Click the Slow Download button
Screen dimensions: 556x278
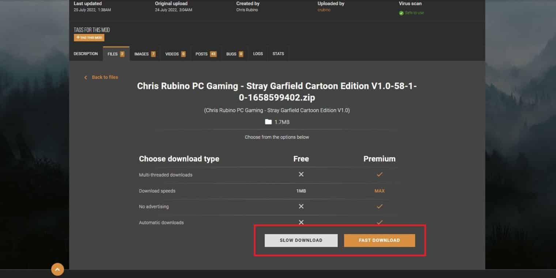click(301, 240)
